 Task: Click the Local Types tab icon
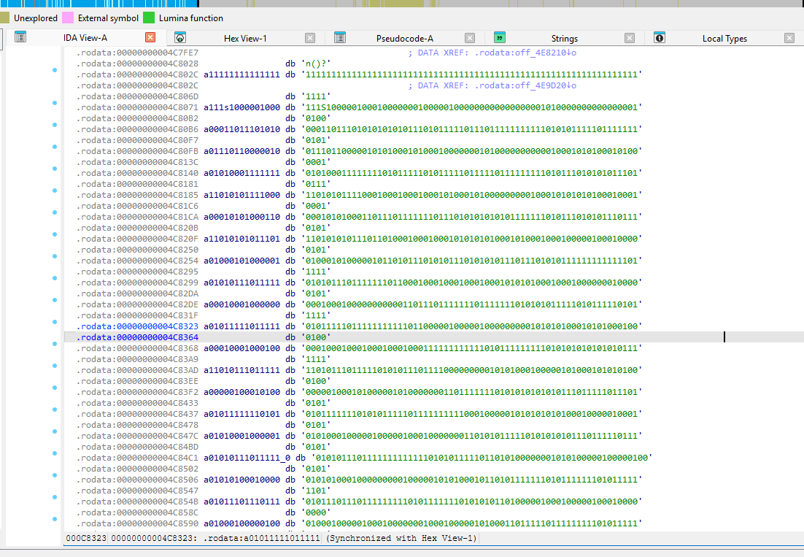click(660, 37)
